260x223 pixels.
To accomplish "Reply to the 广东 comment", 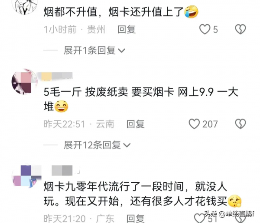I will pos(136,219).
